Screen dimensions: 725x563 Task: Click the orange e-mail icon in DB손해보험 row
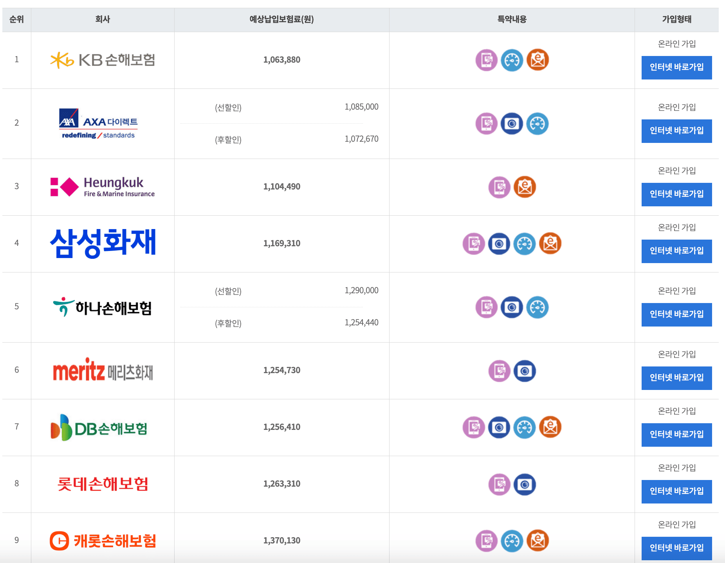[550, 427]
